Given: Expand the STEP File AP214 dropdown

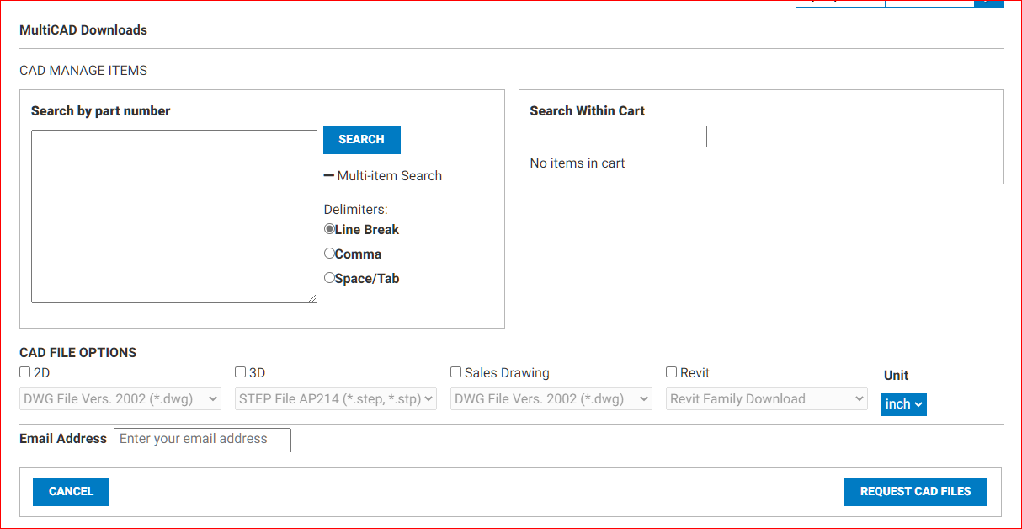Looking at the screenshot, I should click(336, 399).
